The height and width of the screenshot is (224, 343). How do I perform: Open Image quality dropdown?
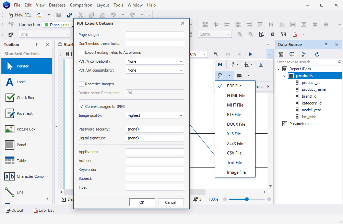181,115
